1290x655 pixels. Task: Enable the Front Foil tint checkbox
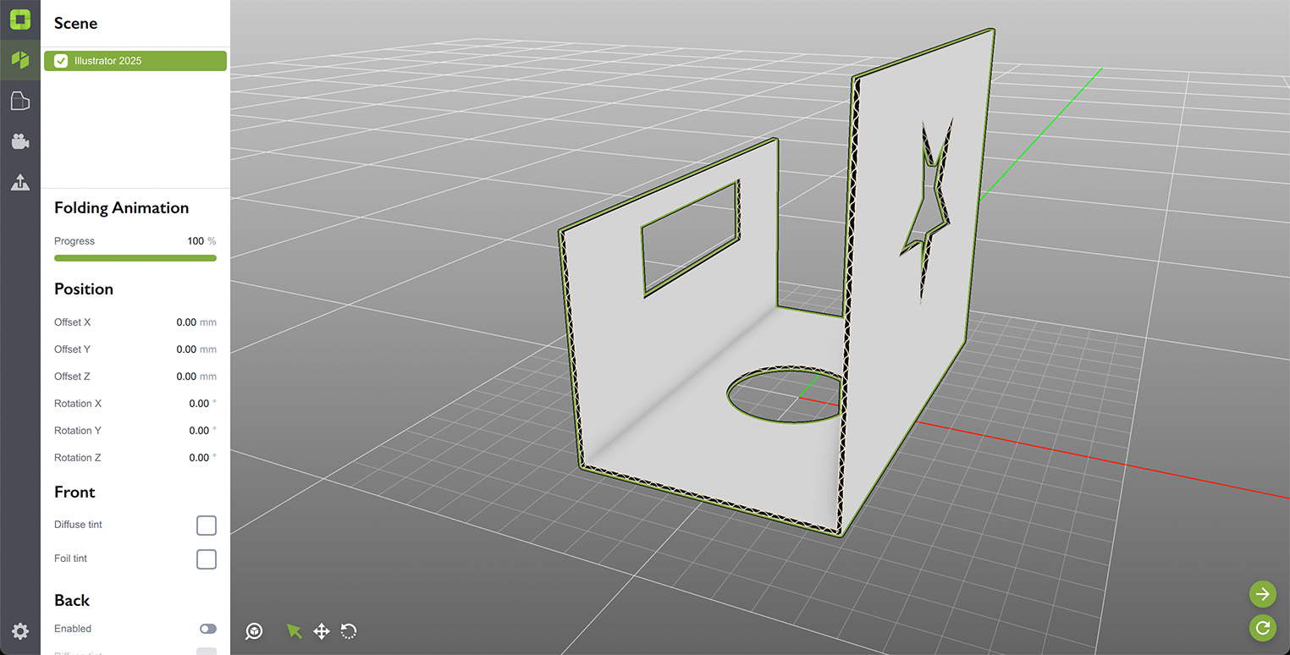[207, 559]
